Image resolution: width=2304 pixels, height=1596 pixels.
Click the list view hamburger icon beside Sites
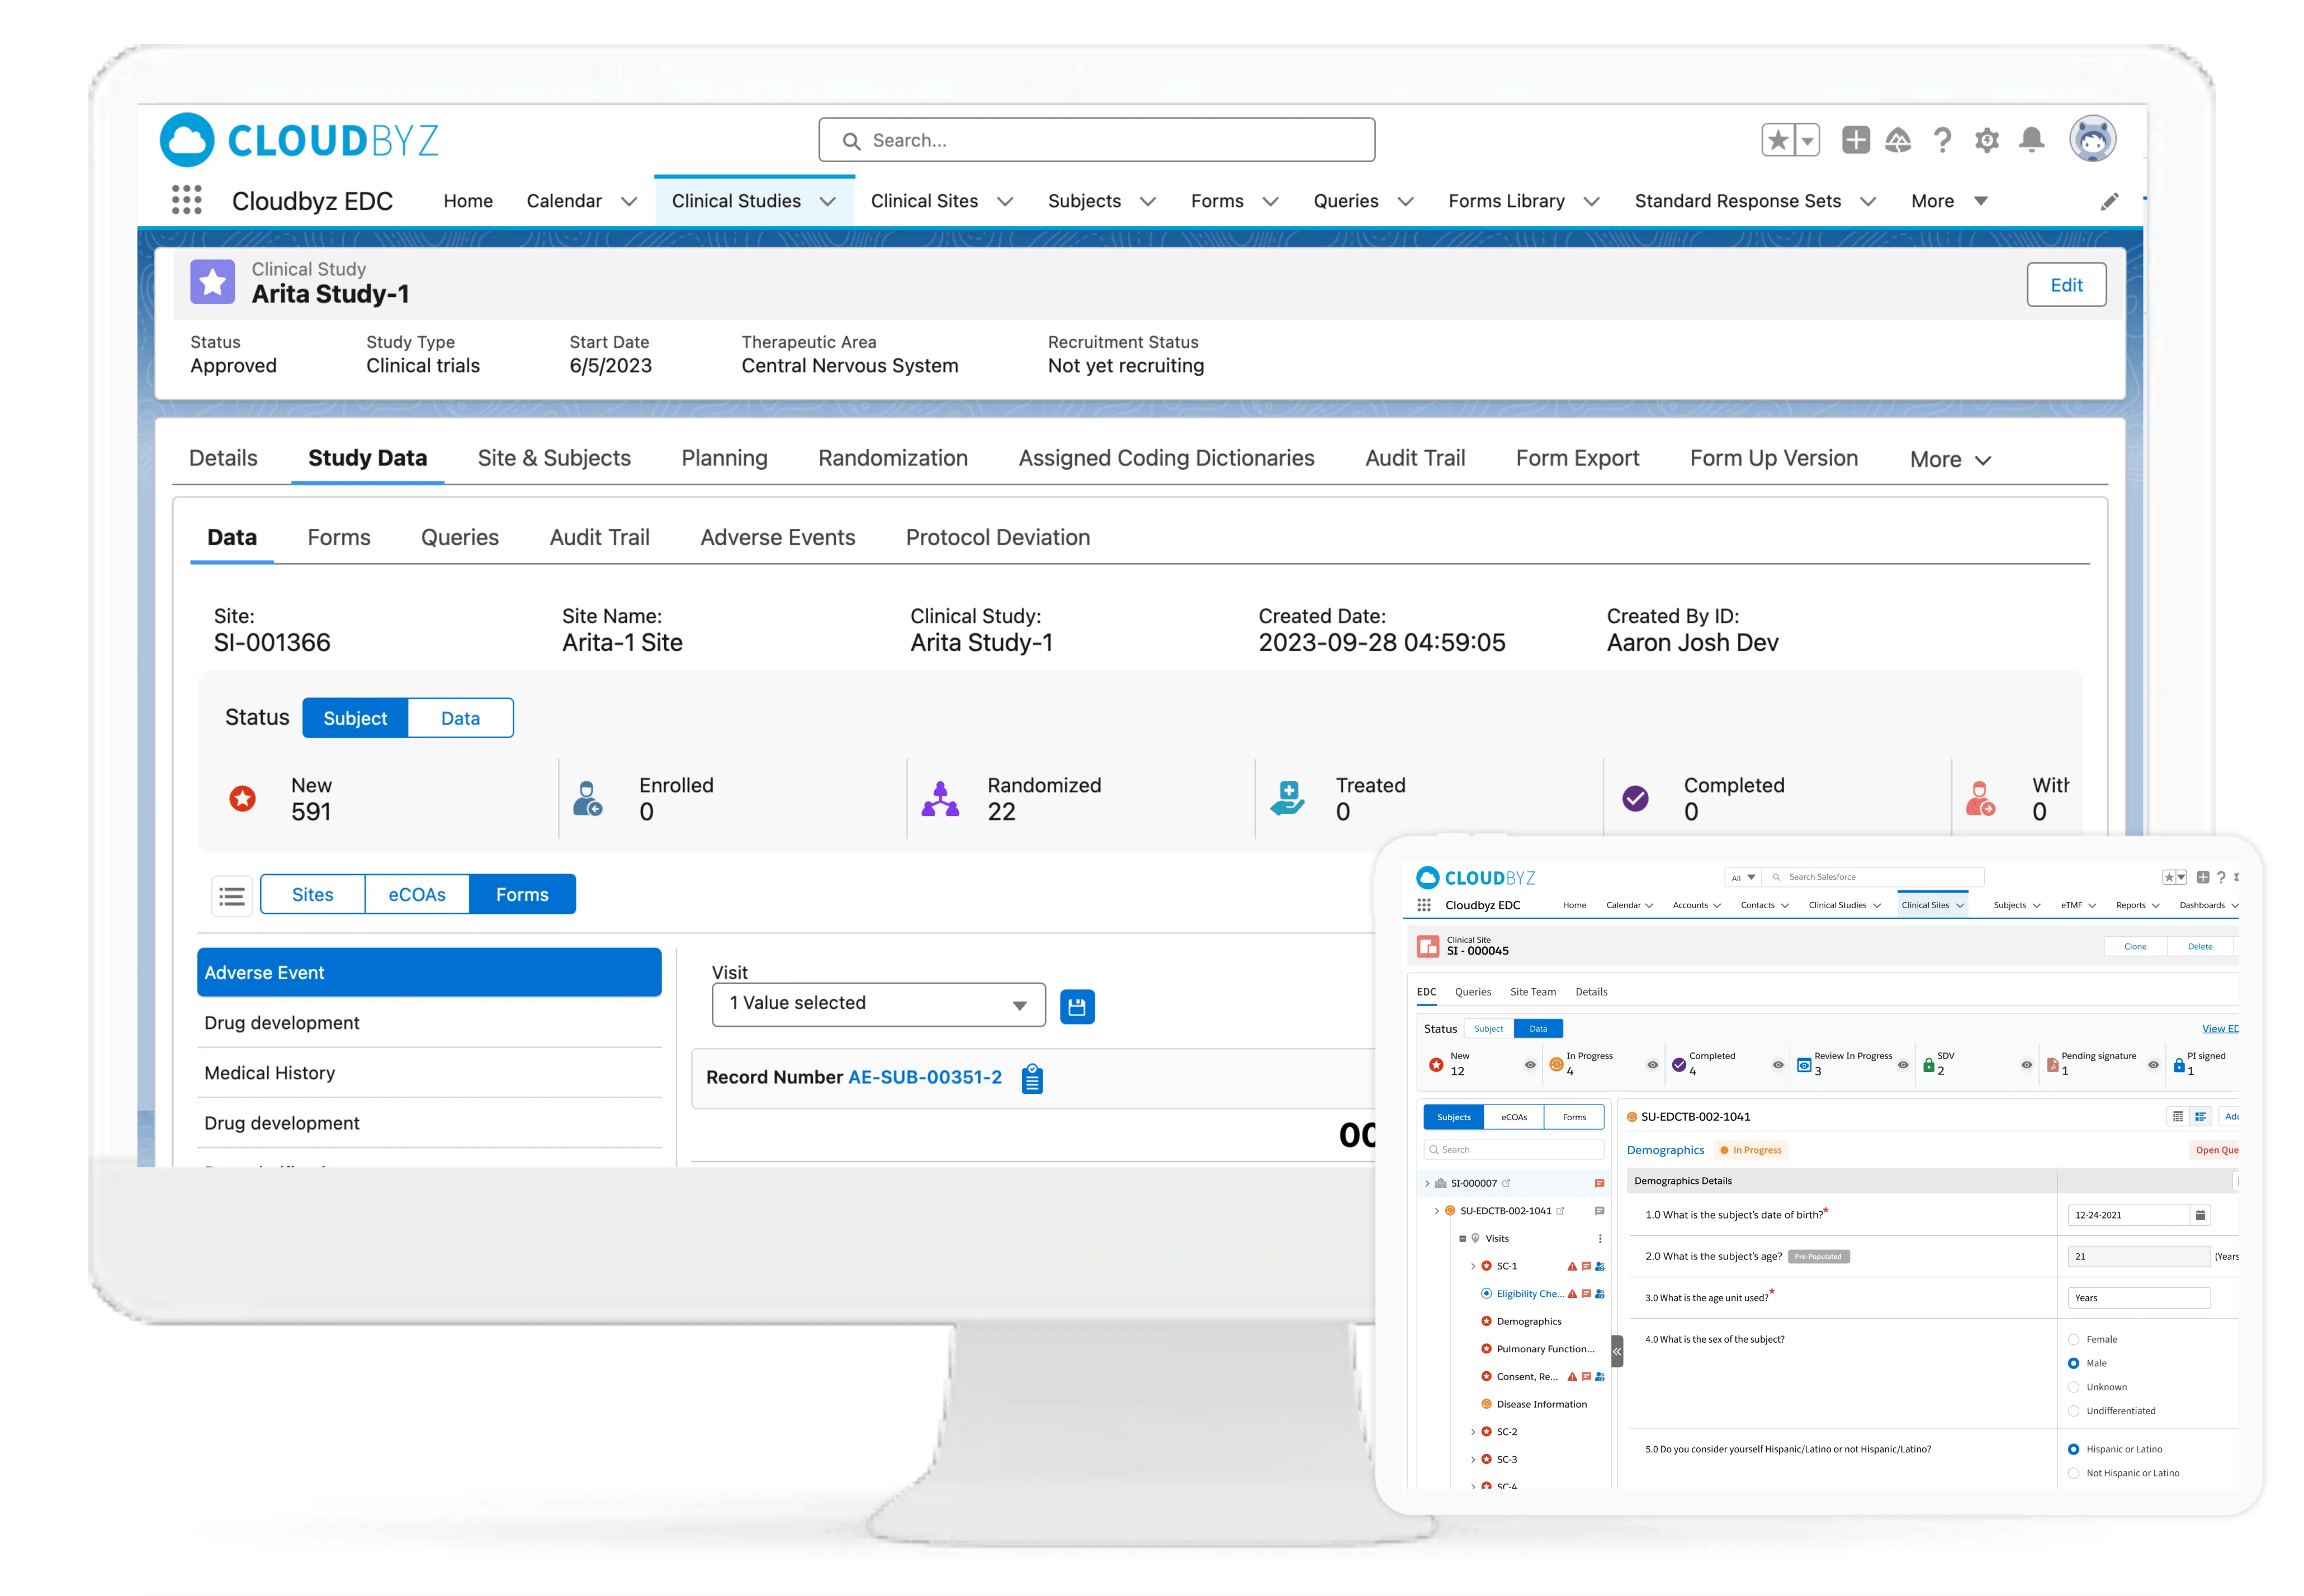point(232,896)
